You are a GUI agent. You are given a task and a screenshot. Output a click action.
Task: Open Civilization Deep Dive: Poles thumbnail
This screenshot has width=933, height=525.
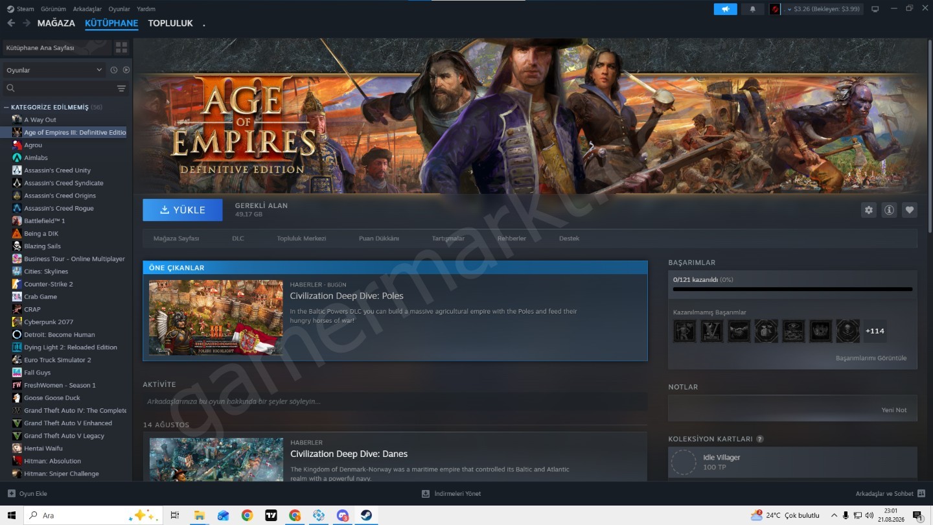pos(216,318)
